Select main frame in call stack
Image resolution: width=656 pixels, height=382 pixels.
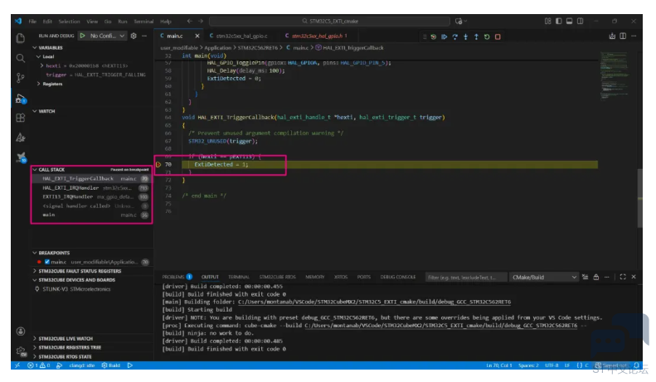[91, 215]
